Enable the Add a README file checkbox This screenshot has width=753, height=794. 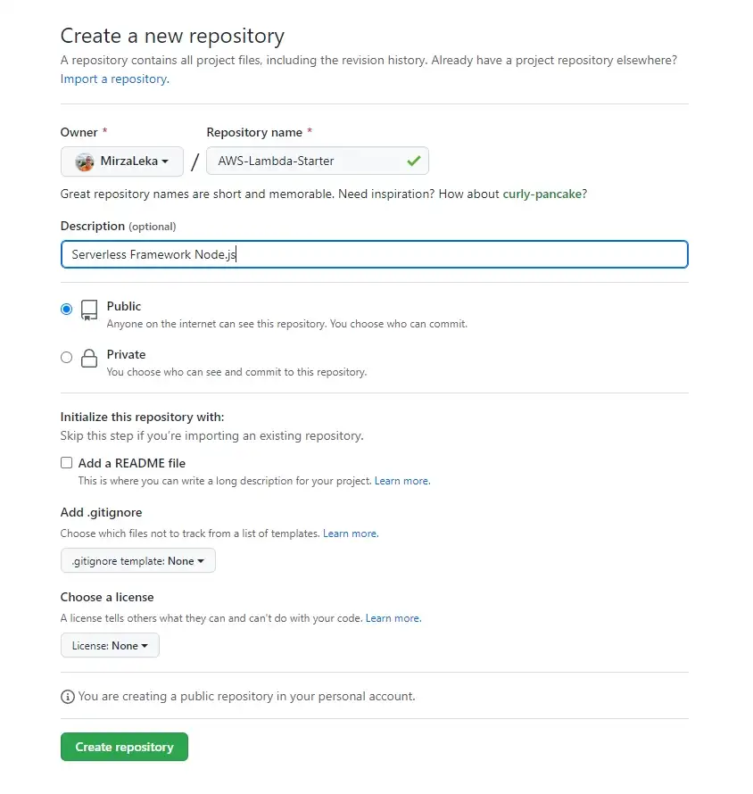click(x=67, y=463)
